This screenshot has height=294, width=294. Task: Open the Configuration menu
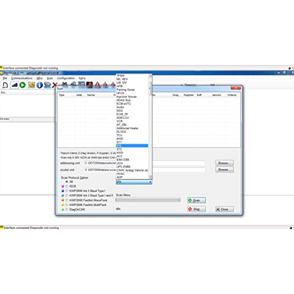[66, 78]
